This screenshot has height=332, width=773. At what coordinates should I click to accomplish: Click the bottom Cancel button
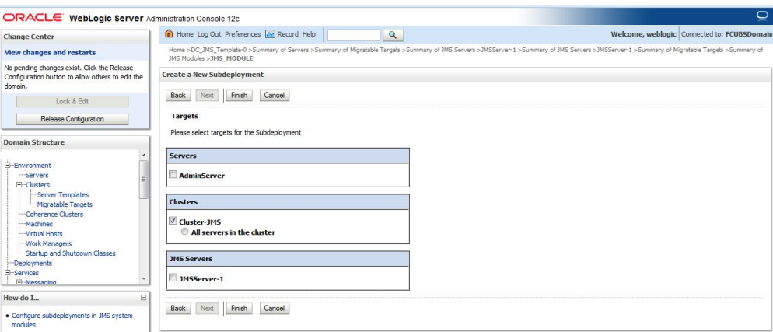pos(274,309)
